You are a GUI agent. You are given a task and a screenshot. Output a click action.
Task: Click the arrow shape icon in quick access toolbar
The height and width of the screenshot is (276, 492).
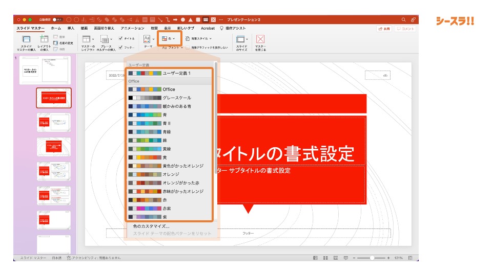coord(175,19)
